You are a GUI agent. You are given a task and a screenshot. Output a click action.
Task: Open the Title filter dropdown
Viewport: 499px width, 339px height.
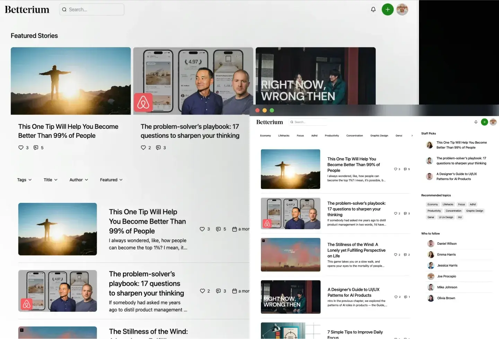pos(51,180)
